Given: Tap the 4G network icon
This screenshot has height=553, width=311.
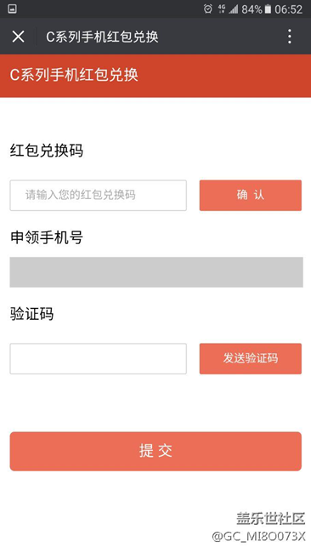Looking at the screenshot, I should [222, 9].
